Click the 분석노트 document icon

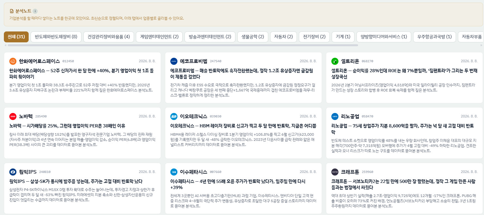[12, 11]
